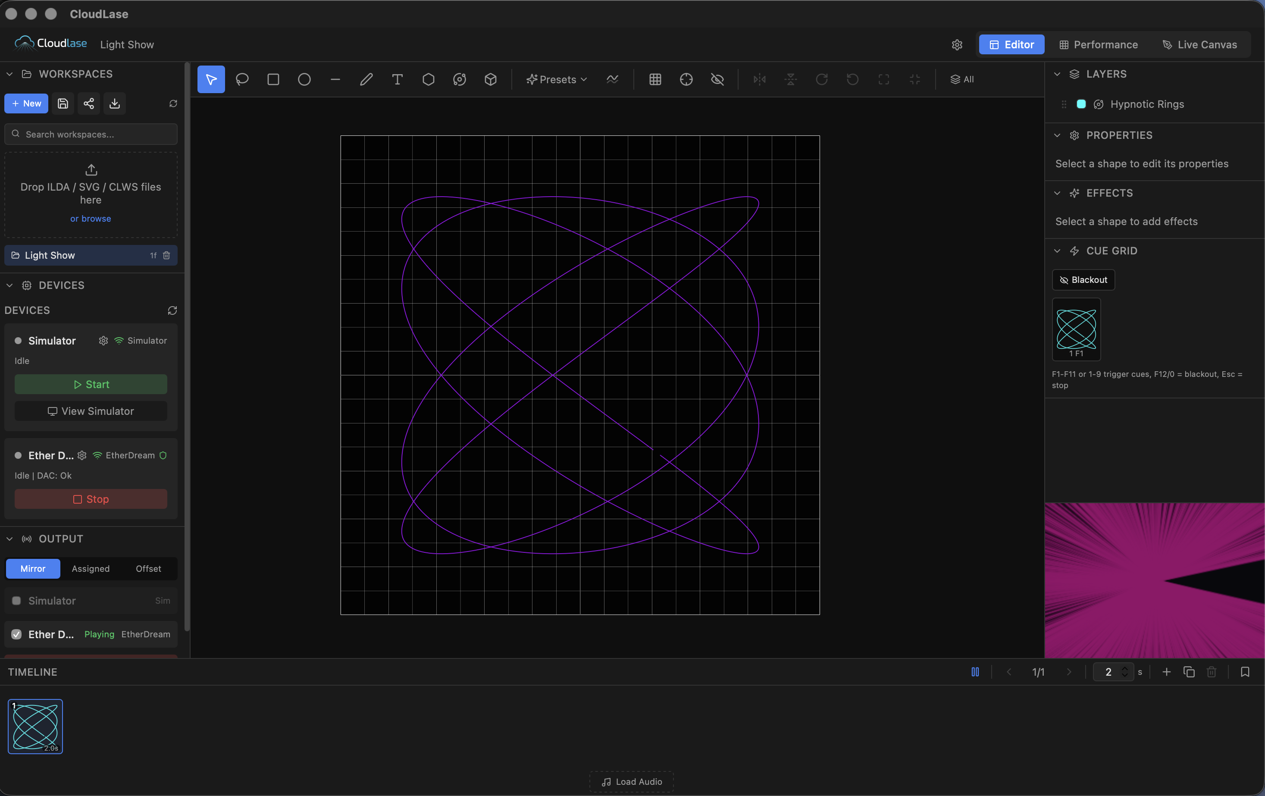
Task: Open the waveform generator tool
Action: click(x=613, y=79)
